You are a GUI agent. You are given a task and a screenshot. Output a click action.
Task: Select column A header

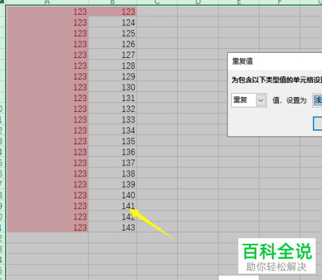pyautogui.click(x=47, y=2)
